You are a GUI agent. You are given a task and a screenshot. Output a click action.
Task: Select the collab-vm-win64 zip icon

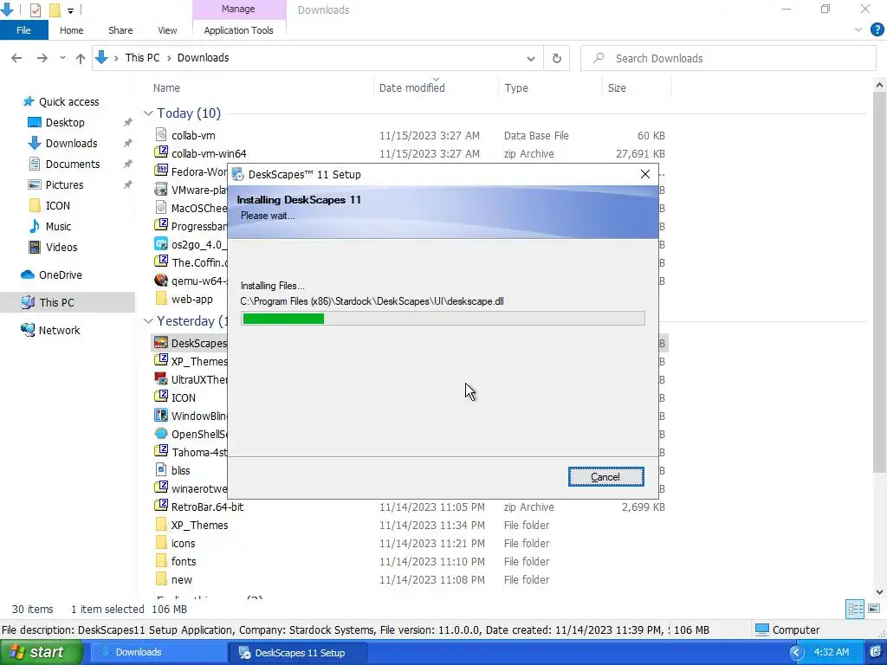(x=161, y=152)
